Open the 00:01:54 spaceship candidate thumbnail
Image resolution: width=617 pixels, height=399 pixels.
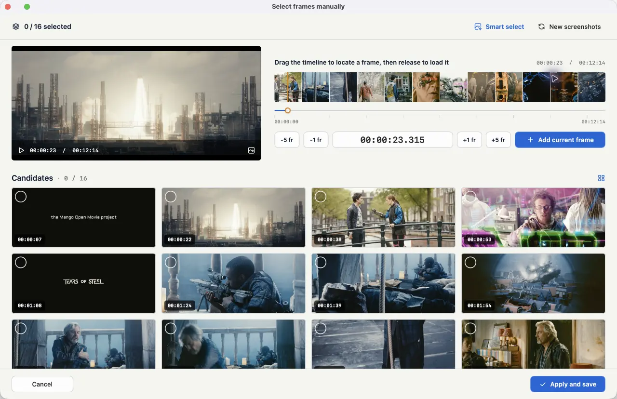click(x=533, y=283)
